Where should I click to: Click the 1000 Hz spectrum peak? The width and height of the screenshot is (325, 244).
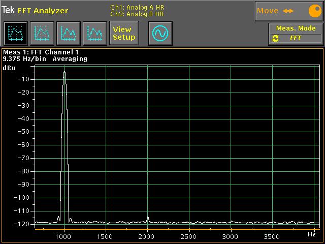(64, 74)
